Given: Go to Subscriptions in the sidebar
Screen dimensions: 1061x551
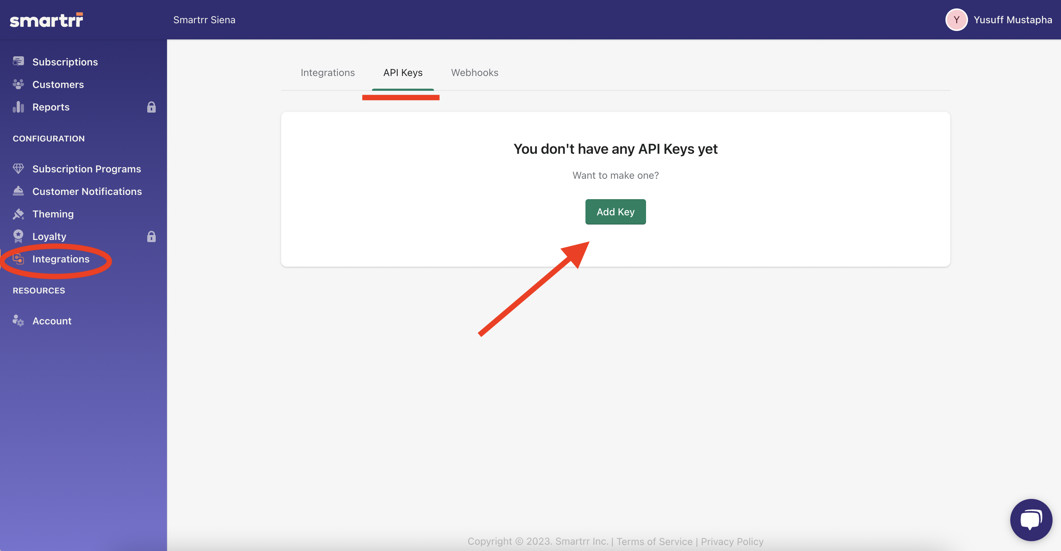Looking at the screenshot, I should pos(65,62).
